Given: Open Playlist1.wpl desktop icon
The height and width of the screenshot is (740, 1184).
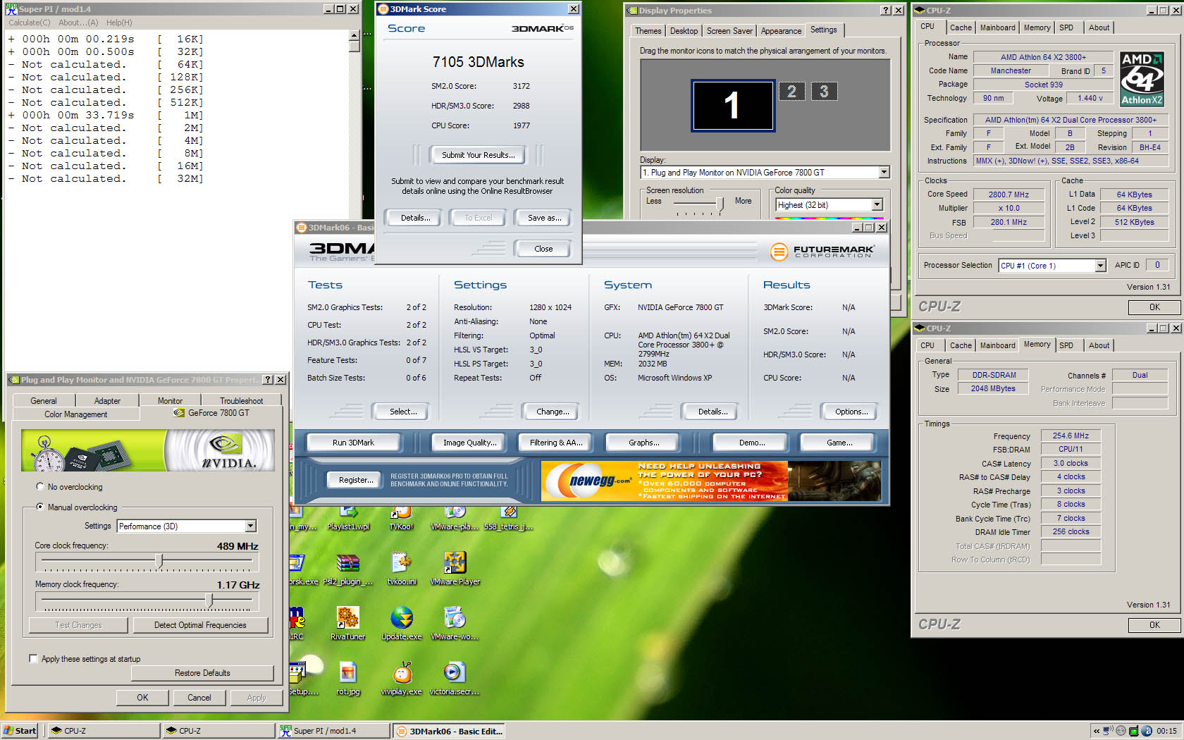Looking at the screenshot, I should point(347,519).
